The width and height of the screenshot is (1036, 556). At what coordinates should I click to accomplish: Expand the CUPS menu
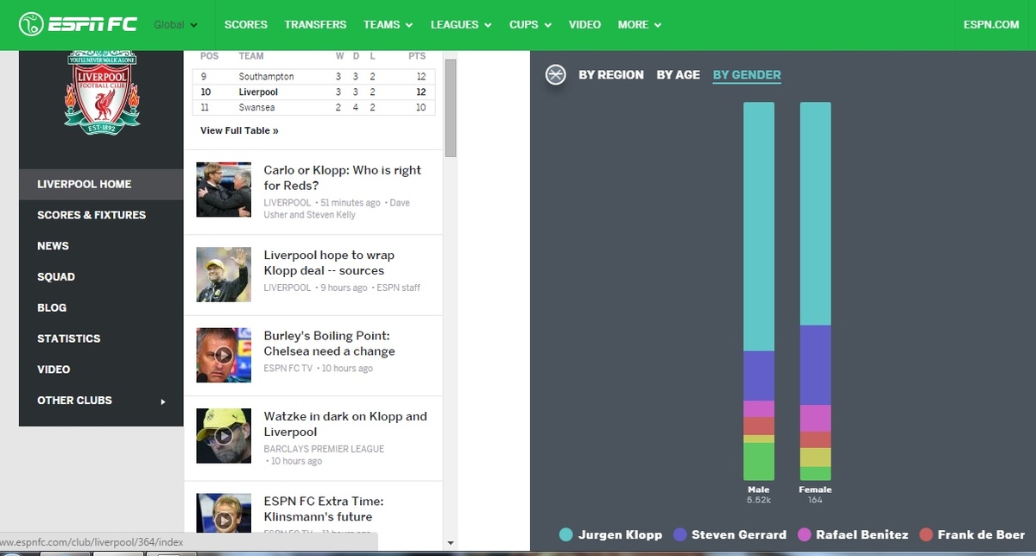point(530,25)
